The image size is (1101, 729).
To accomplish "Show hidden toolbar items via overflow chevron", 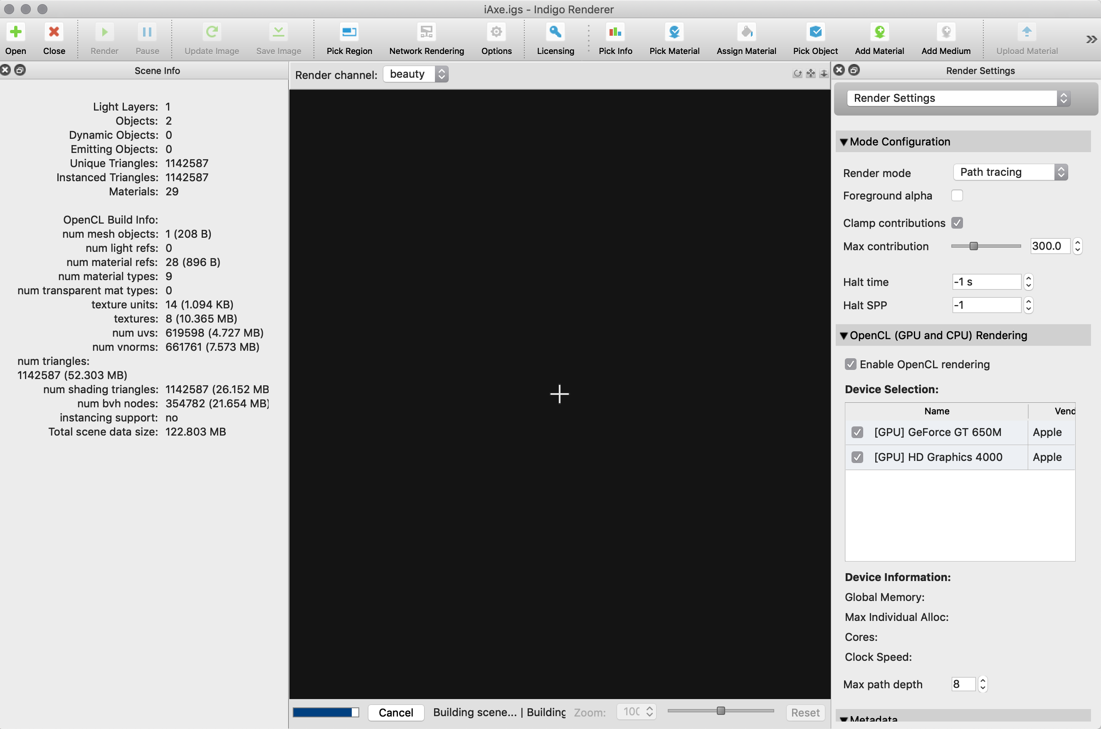I will 1091,39.
